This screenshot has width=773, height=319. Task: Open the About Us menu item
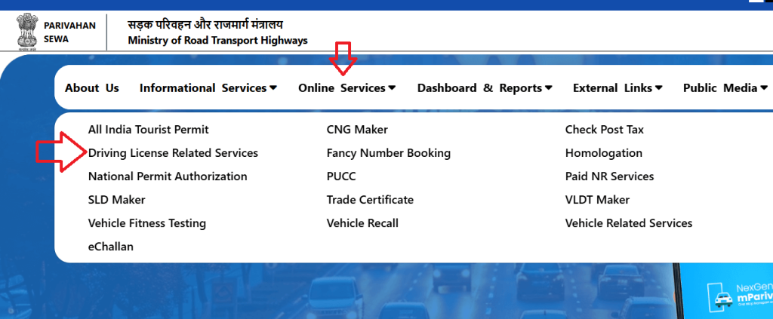coord(92,88)
